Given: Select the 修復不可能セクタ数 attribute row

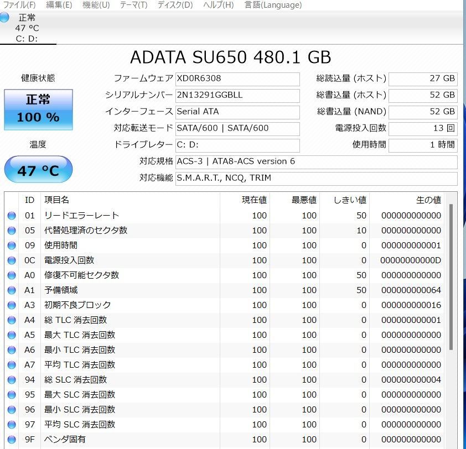Looking at the screenshot, I should [224, 275].
